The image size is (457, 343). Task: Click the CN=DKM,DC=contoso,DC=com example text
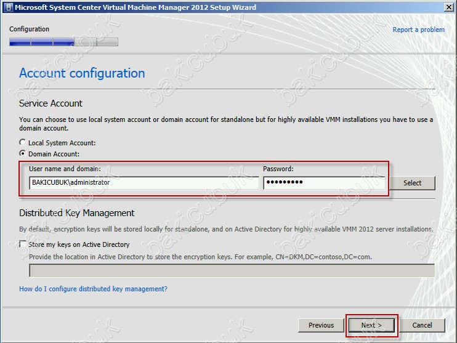tap(323, 257)
